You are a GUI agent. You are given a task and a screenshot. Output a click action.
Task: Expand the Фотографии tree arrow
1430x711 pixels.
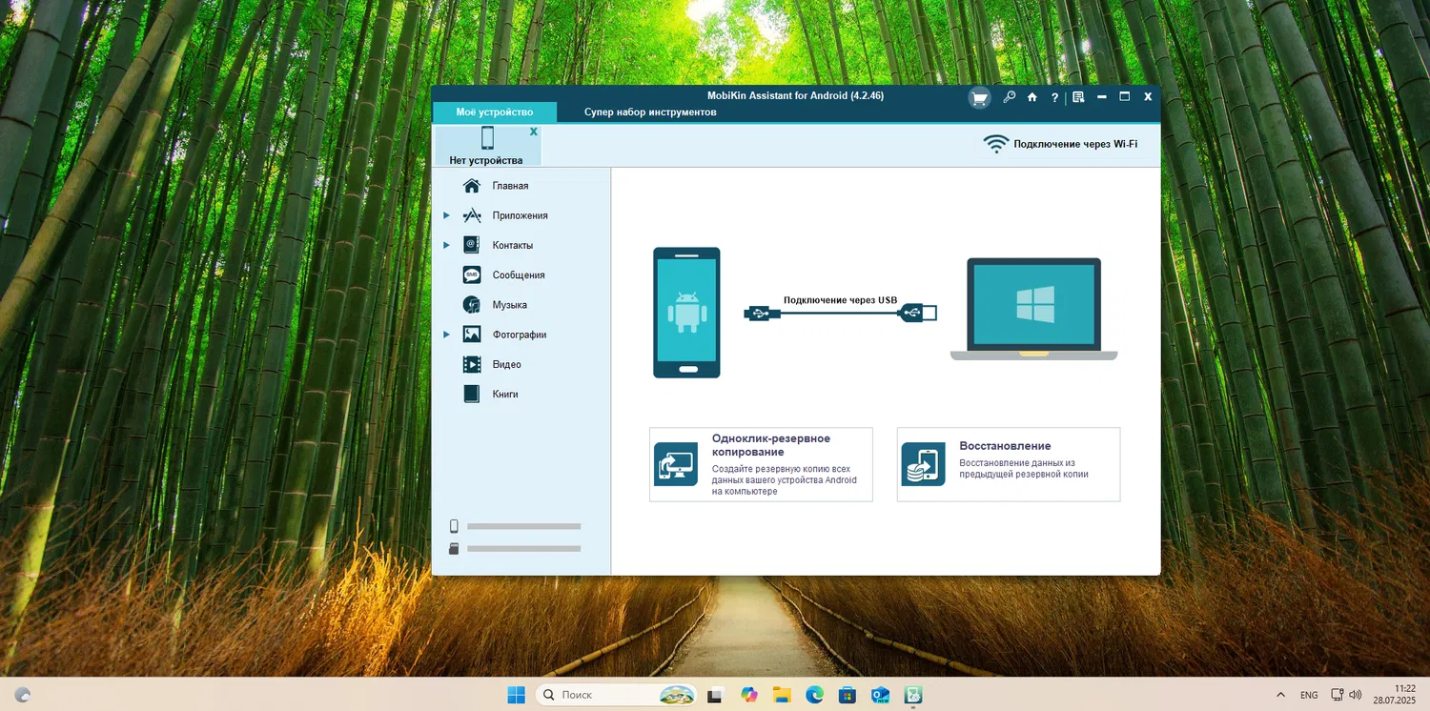point(446,335)
